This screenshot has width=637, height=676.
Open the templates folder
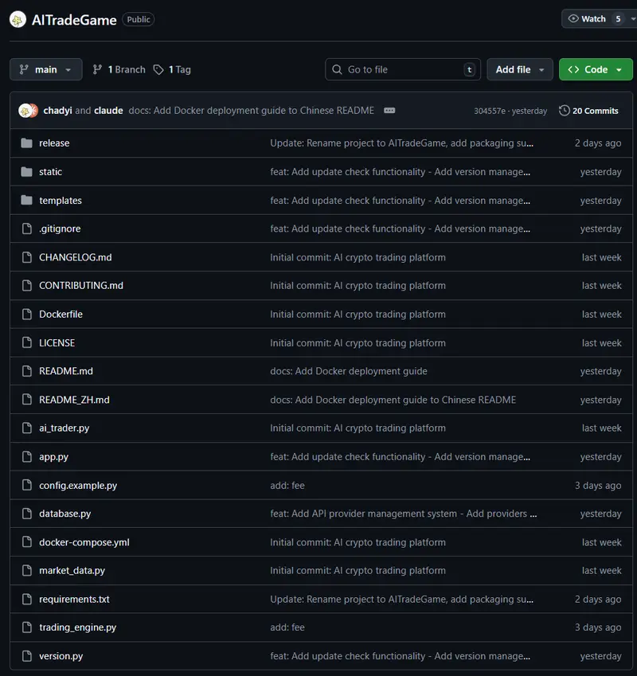click(61, 201)
